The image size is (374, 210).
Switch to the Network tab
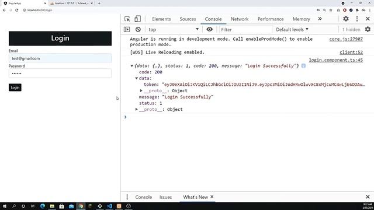pos(240,19)
